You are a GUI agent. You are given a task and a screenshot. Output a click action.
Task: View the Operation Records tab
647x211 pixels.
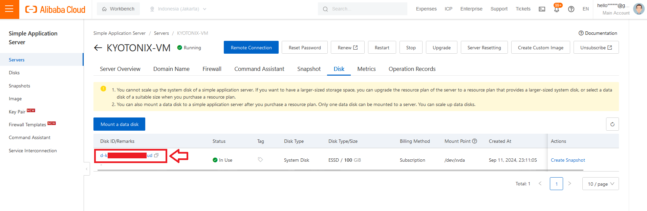[412, 69]
